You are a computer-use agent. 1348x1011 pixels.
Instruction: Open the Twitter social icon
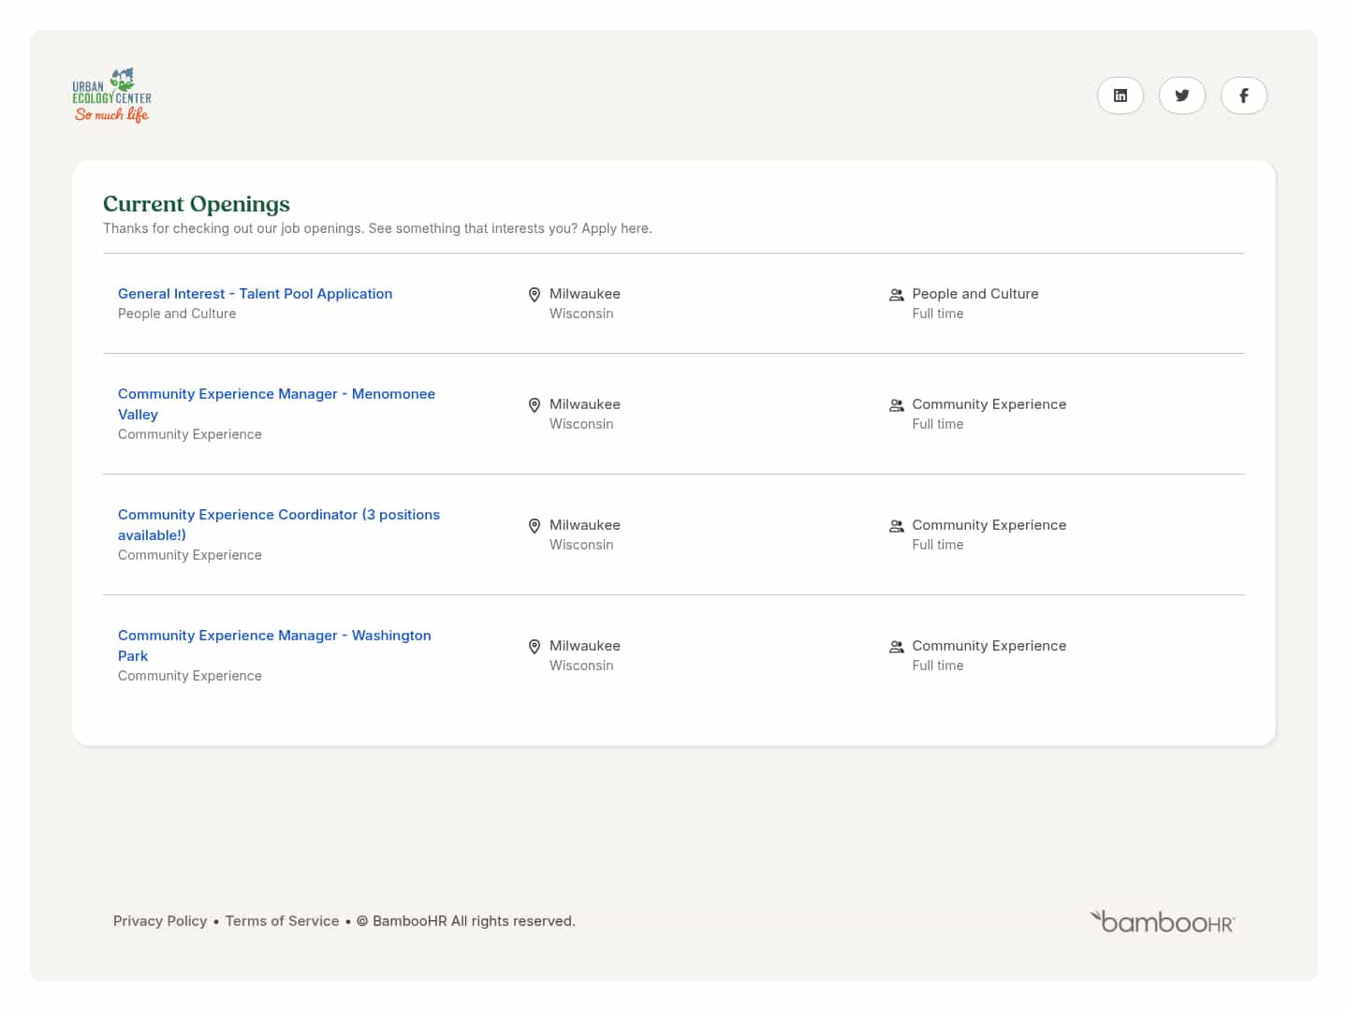point(1182,95)
